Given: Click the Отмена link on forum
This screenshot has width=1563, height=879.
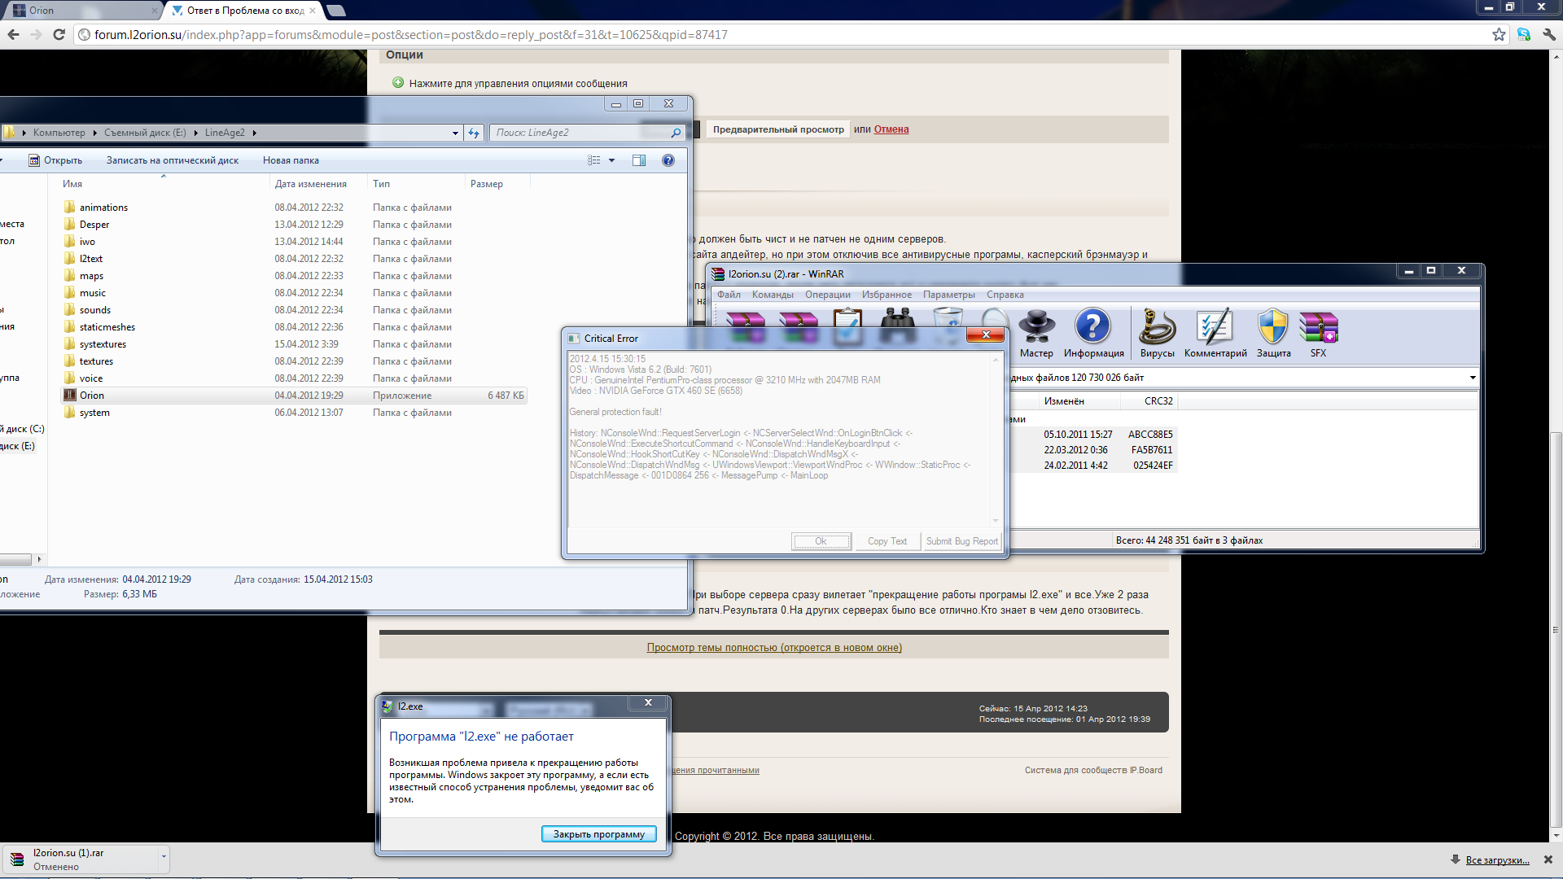Looking at the screenshot, I should (891, 129).
